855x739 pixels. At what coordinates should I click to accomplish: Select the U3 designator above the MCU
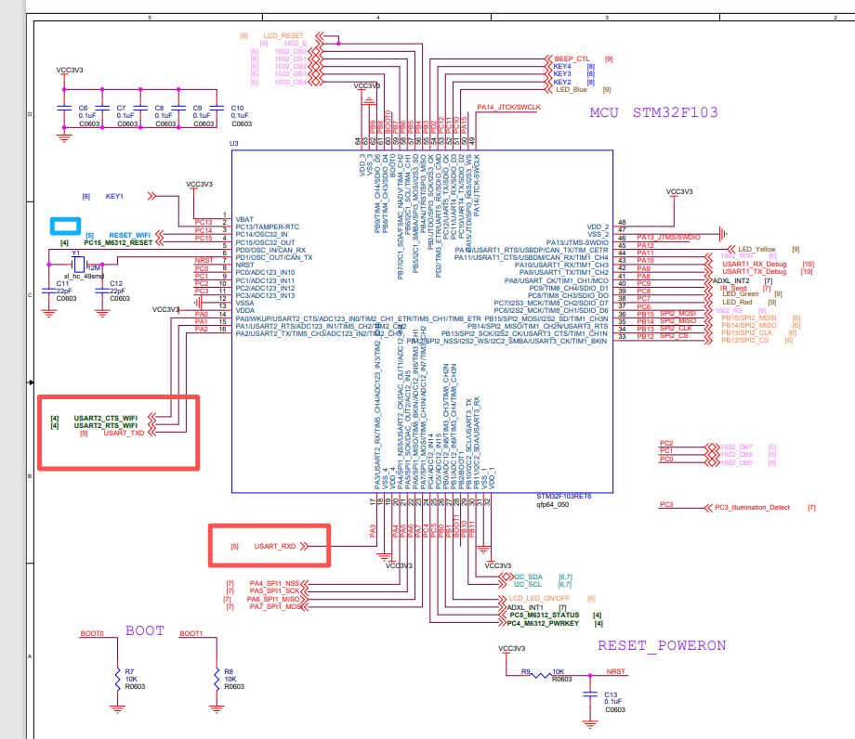point(234,143)
